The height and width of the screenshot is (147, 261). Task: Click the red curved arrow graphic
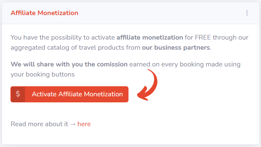tap(147, 85)
